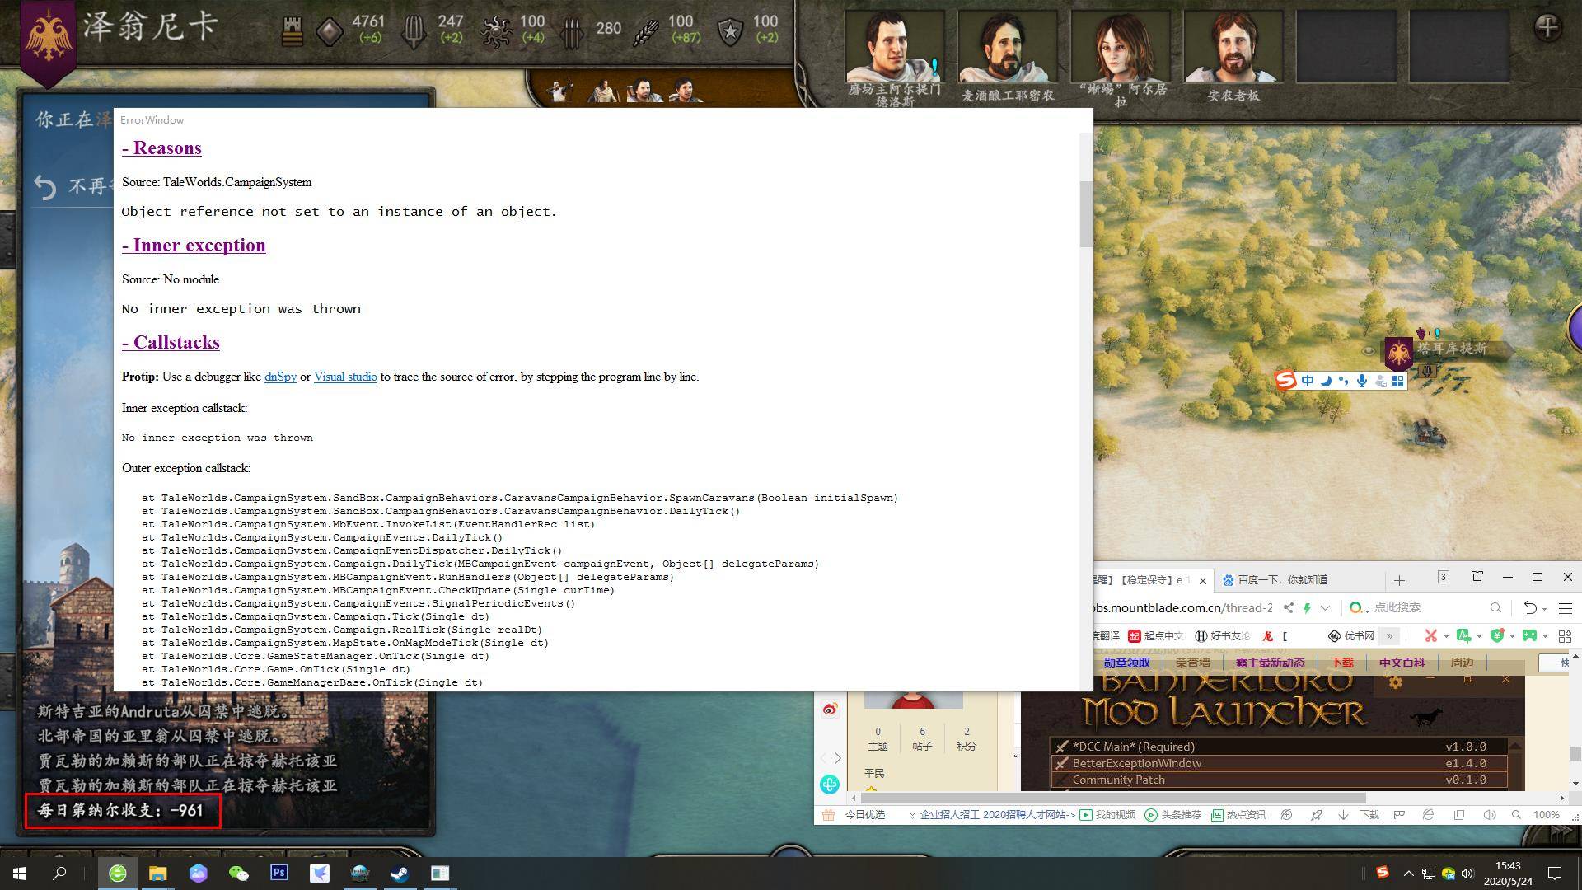
Task: Click the town's purple eagle banner
Action: point(48,40)
